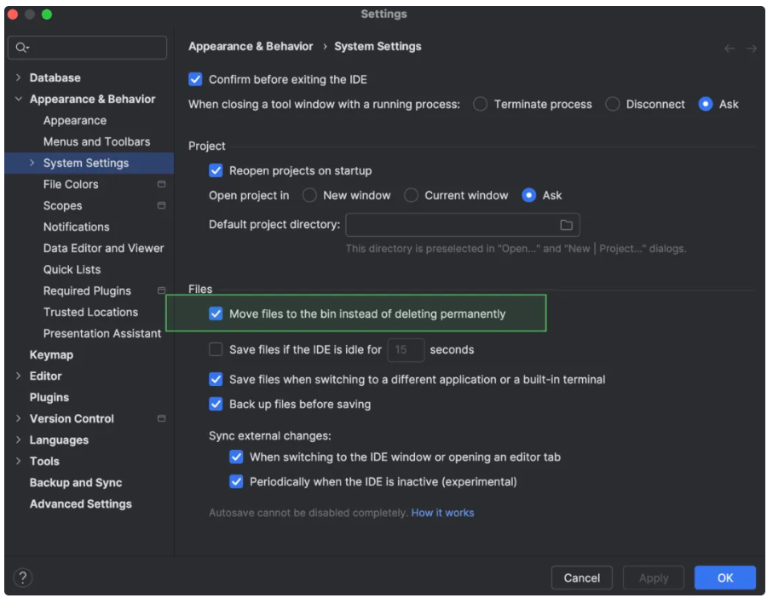767x598 pixels.
Task: Click the help question mark icon
Action: [23, 578]
